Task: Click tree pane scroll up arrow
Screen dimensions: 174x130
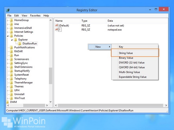Action: pyautogui.click(x=51, y=20)
